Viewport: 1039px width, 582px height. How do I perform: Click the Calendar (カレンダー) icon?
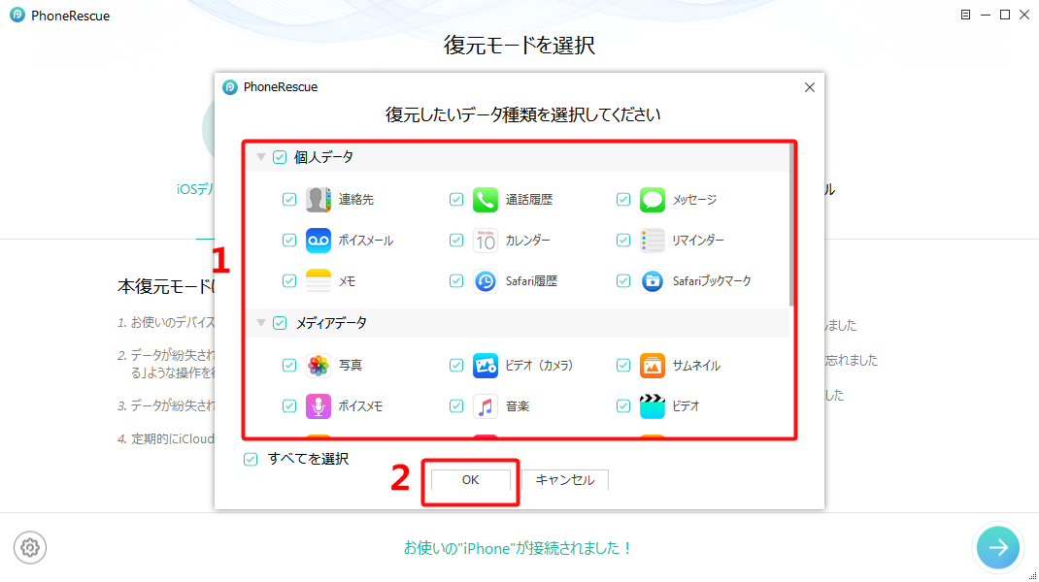[x=486, y=241]
